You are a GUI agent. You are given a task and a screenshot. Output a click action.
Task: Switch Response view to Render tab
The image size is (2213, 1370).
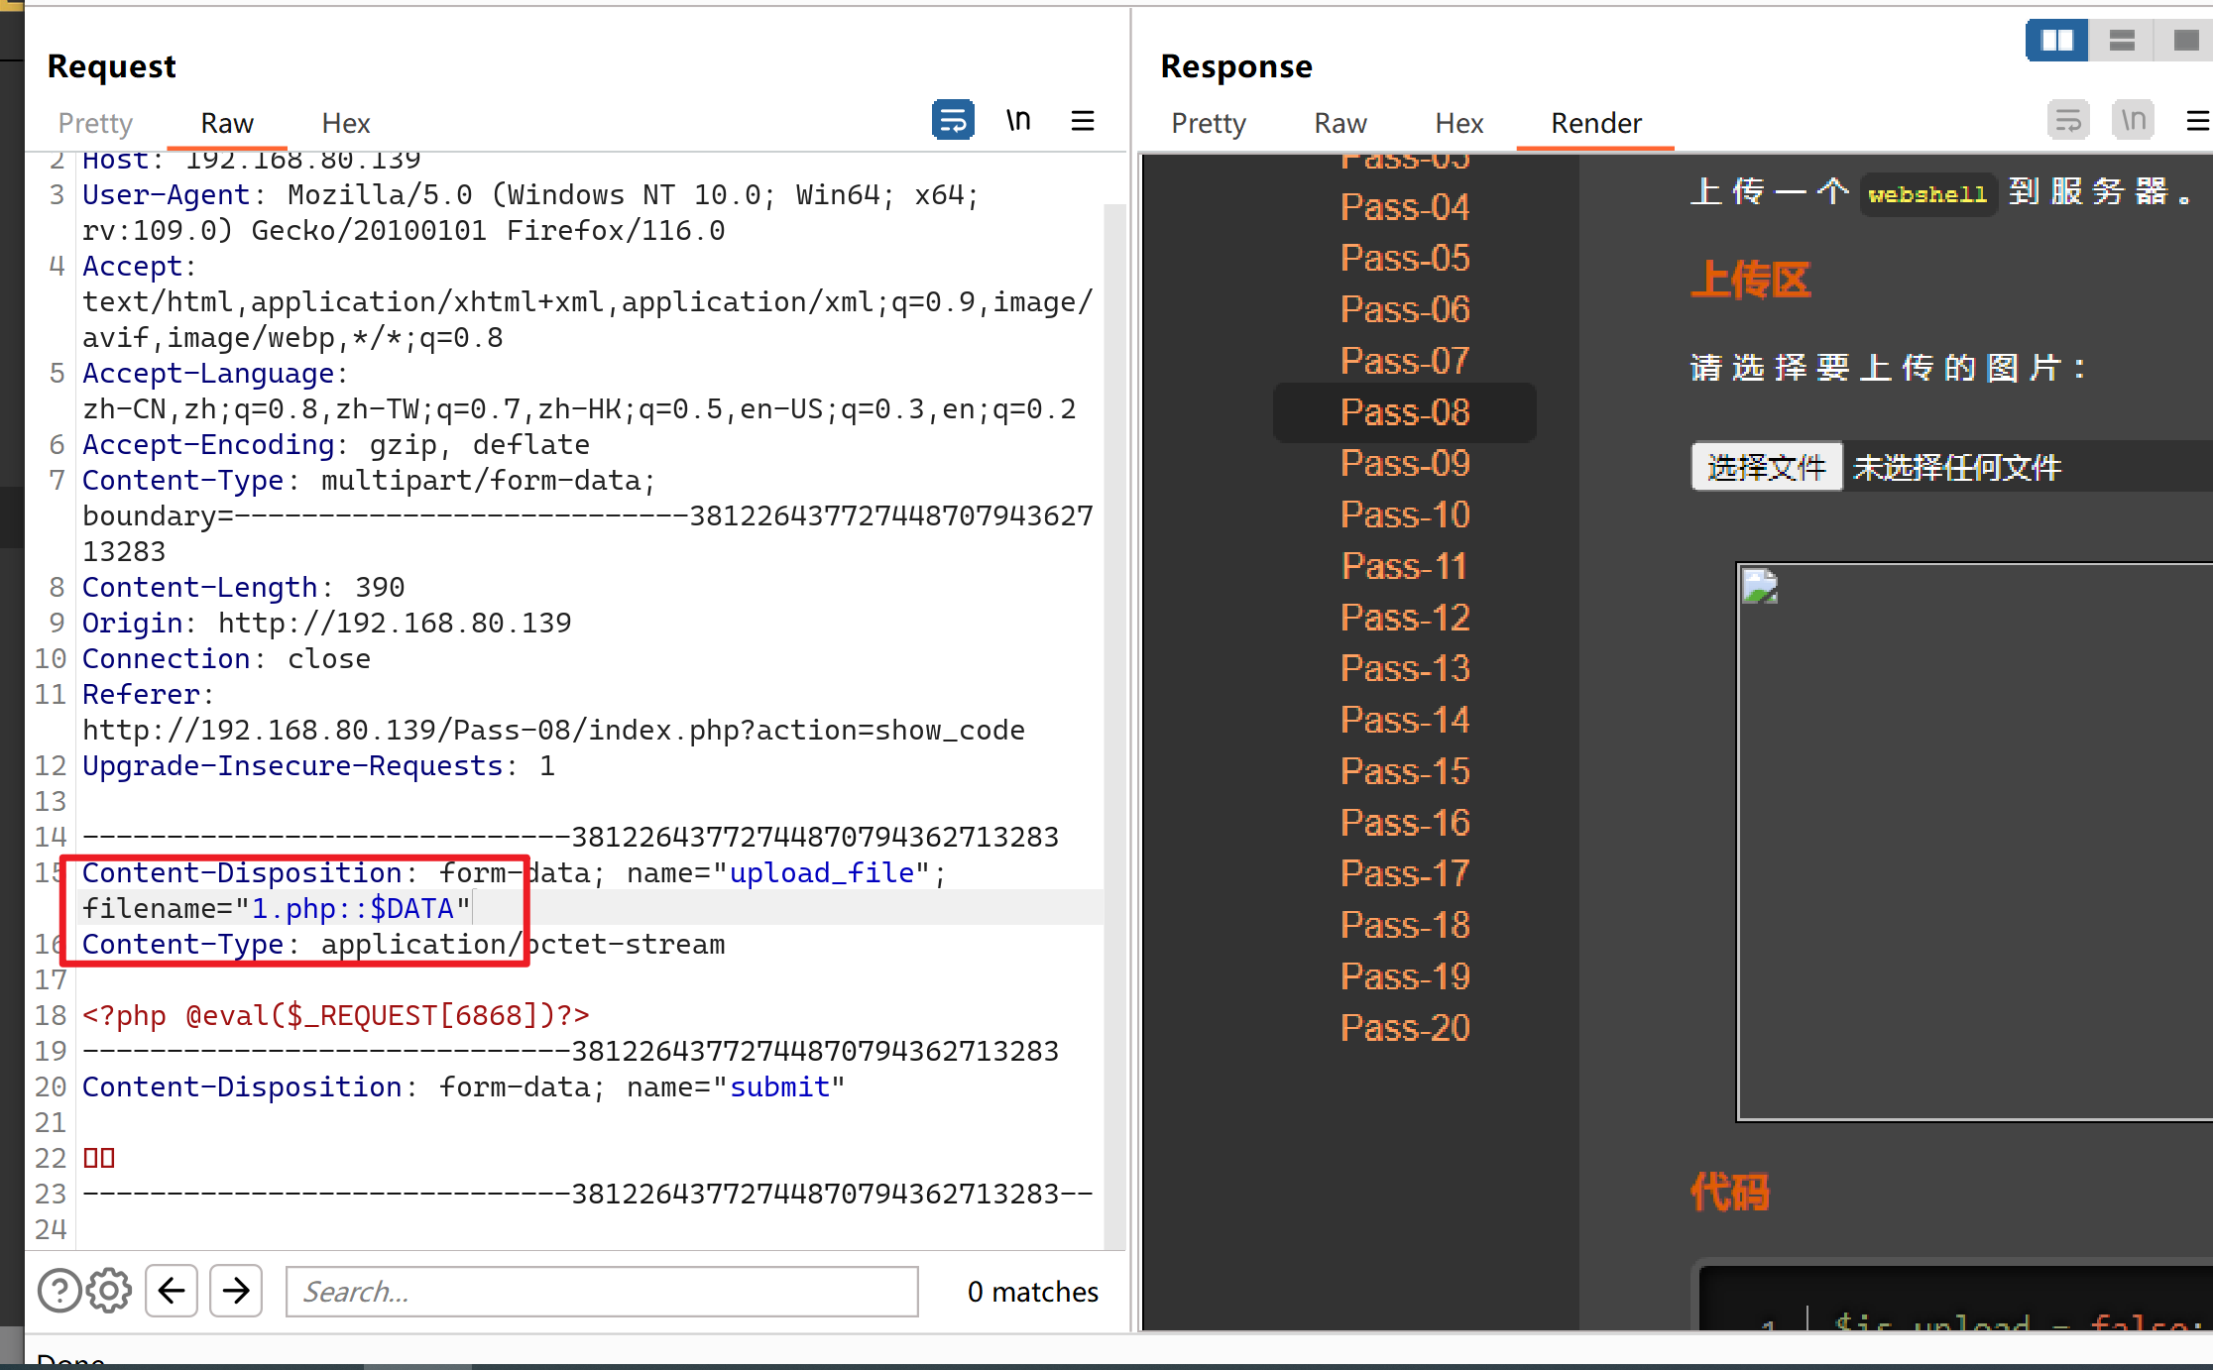pos(1596,123)
